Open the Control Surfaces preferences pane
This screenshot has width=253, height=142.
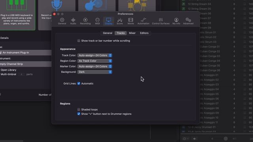tap(161, 21)
